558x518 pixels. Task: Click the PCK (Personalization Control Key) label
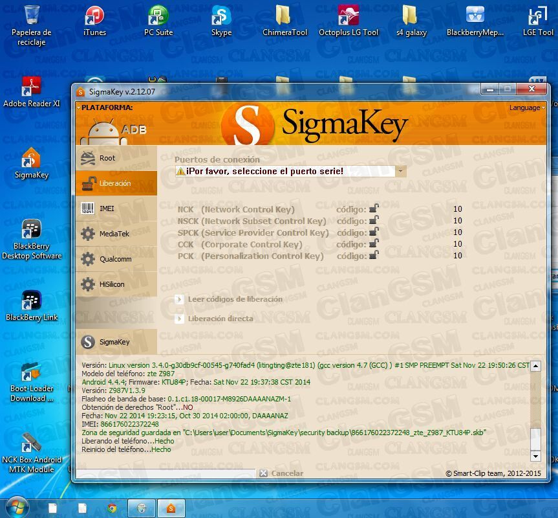tap(250, 256)
